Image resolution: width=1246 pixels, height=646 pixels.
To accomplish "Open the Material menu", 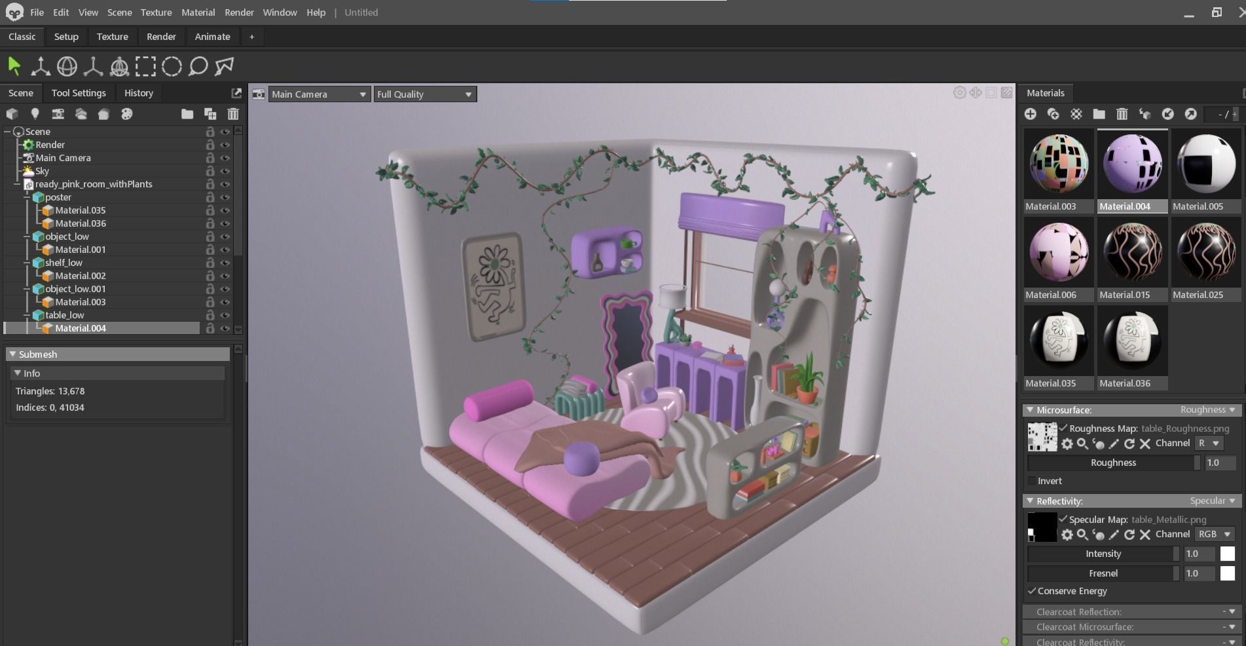I will tap(198, 12).
